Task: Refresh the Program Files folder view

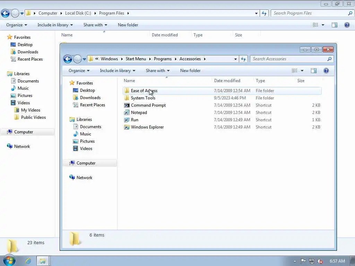Action: (x=264, y=14)
